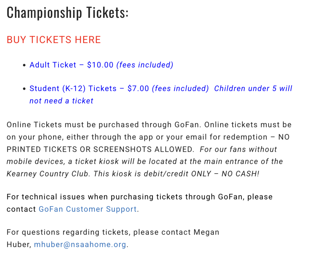Click the bullet dot before Adult Ticket
Viewport: 314px width, 255px height.
[x=25, y=65]
